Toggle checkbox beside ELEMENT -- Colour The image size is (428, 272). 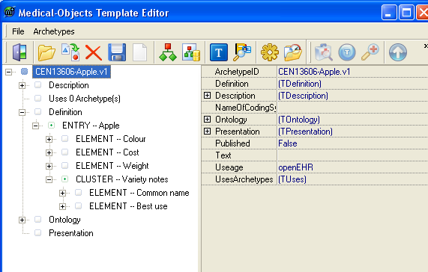64,139
